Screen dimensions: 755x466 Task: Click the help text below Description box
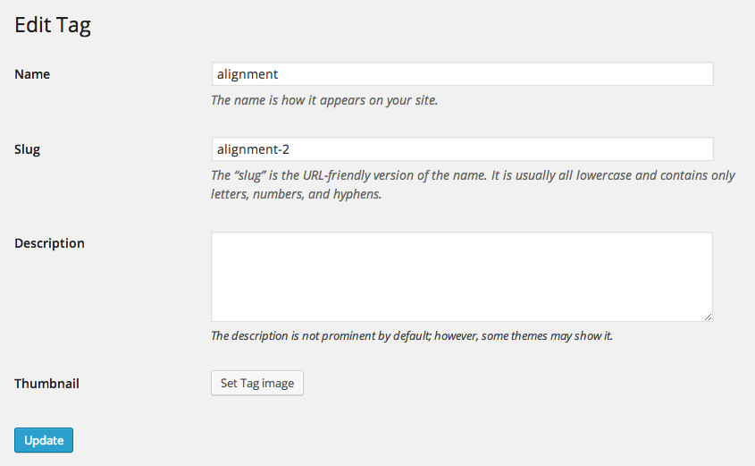[x=412, y=336]
